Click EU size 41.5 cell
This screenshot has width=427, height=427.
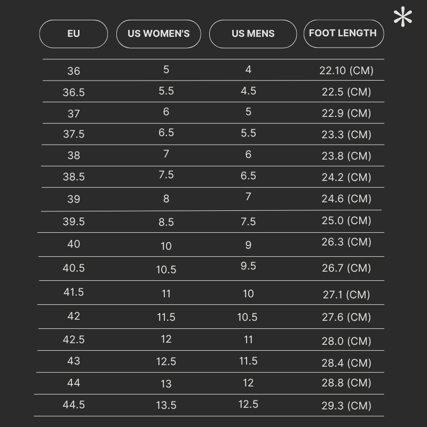[74, 292]
